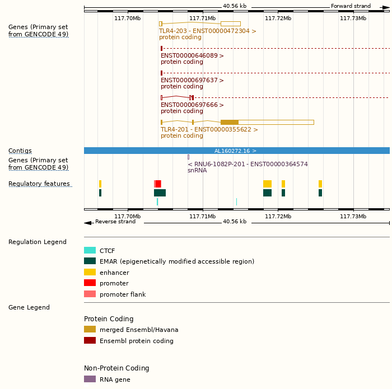This screenshot has width=392, height=389.
Task: Open the Regulatory features track label
Action: click(39, 184)
